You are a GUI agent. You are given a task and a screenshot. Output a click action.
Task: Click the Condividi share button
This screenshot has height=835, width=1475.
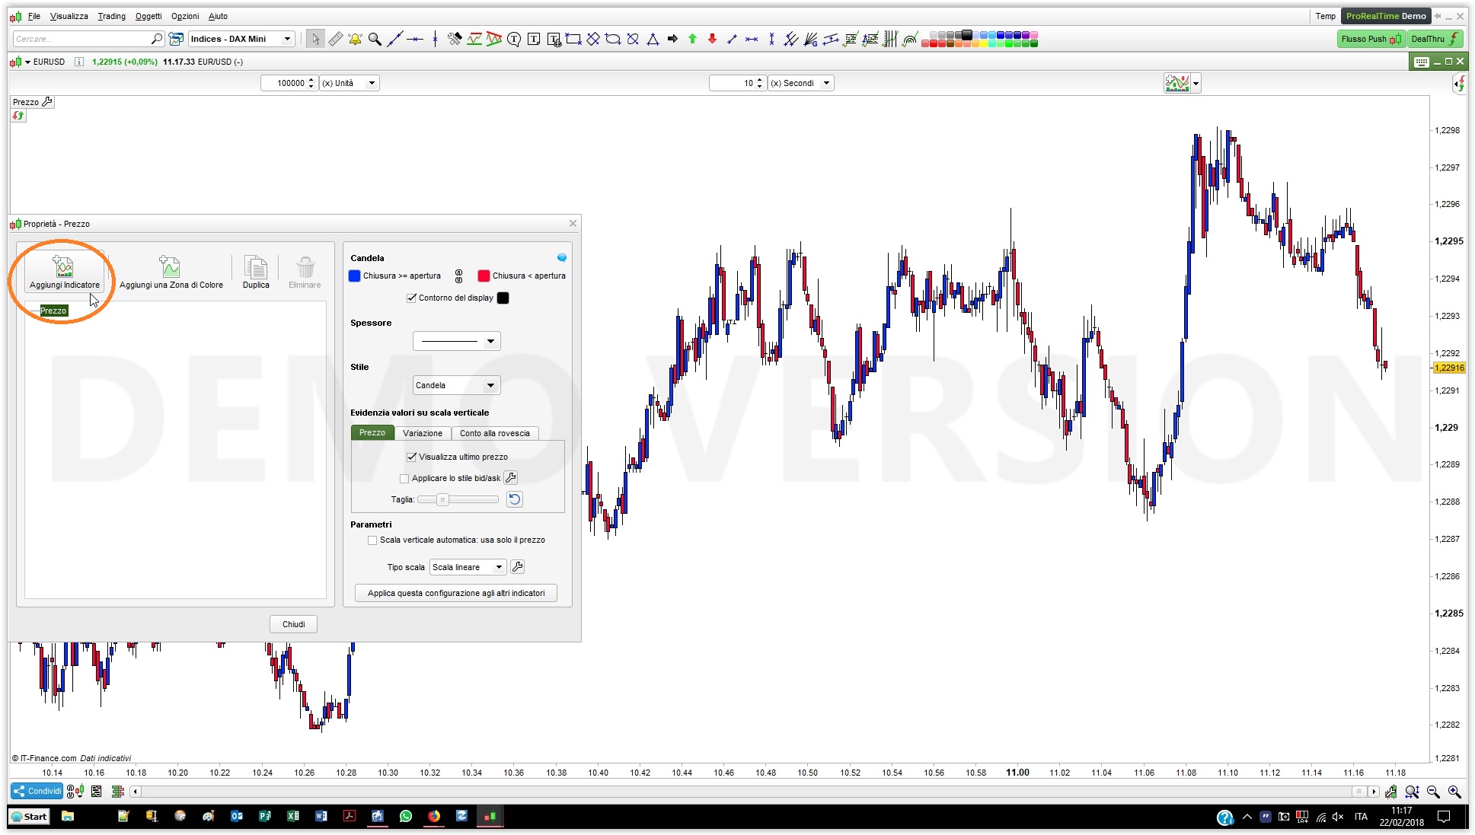pyautogui.click(x=37, y=791)
